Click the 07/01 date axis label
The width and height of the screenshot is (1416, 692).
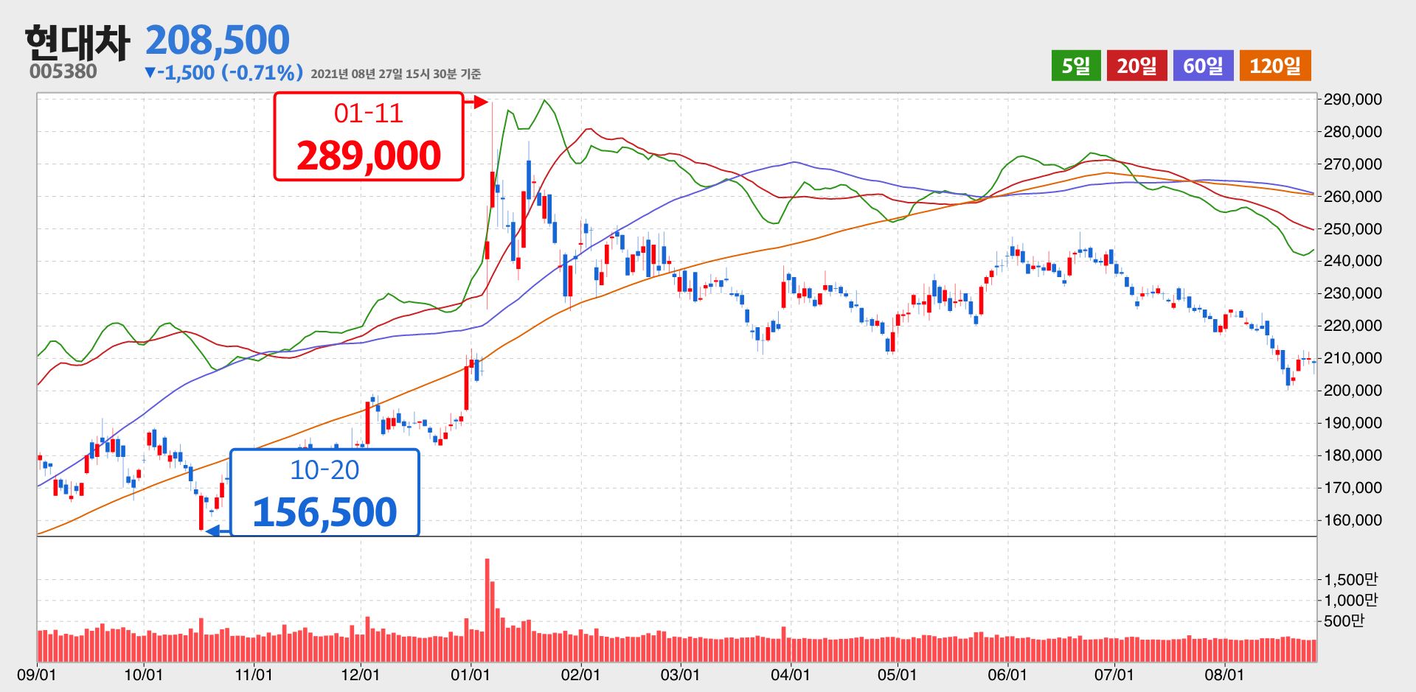1114,675
